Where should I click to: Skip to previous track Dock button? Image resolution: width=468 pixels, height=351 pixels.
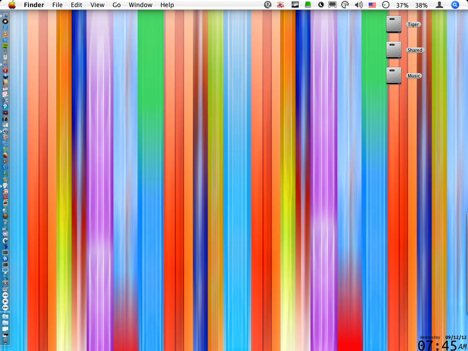(x=5, y=295)
